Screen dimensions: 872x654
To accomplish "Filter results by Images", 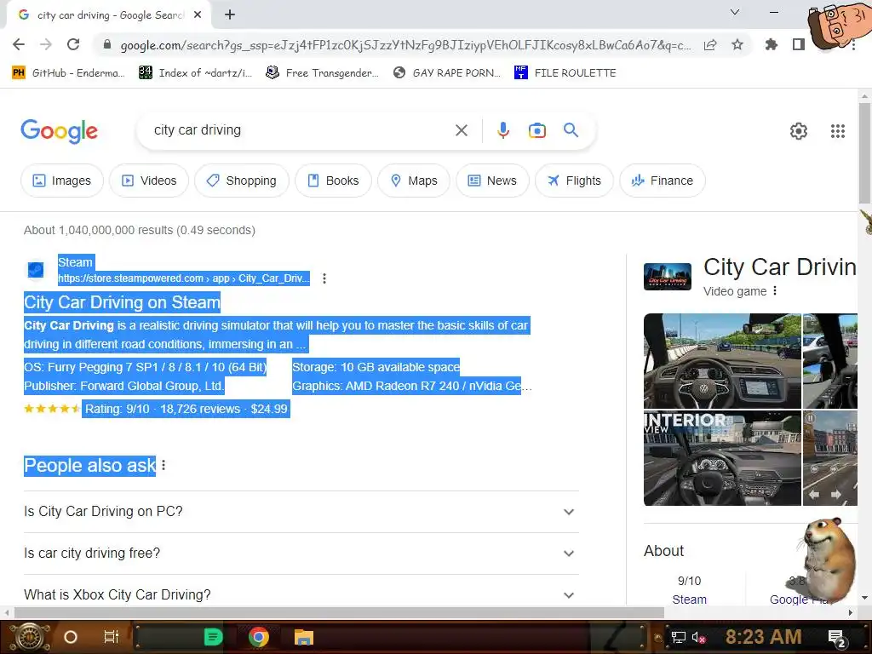I will [61, 181].
